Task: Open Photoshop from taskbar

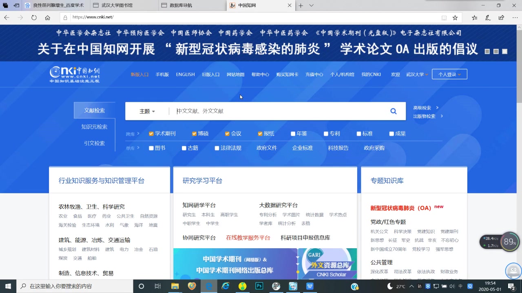Action: click(x=259, y=286)
